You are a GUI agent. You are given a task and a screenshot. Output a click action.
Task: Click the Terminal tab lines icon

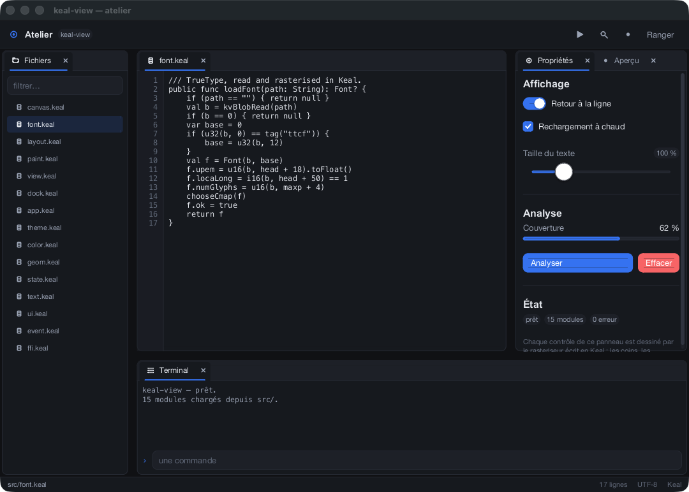click(151, 370)
